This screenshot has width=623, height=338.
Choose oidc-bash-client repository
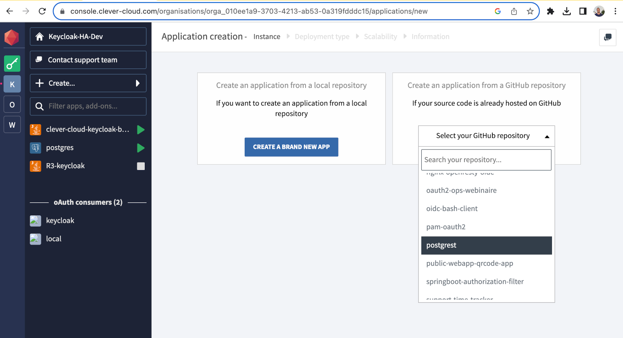[487, 209]
